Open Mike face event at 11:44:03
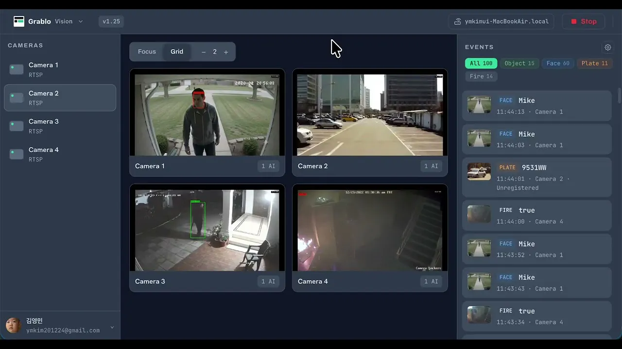Screen dimensions: 622x349 (536, 139)
